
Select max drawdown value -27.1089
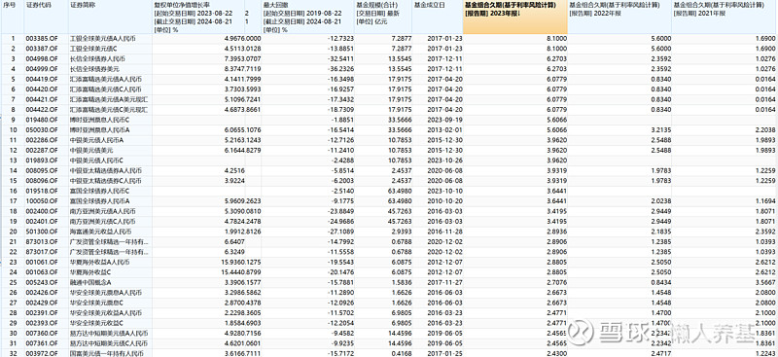coord(341,232)
